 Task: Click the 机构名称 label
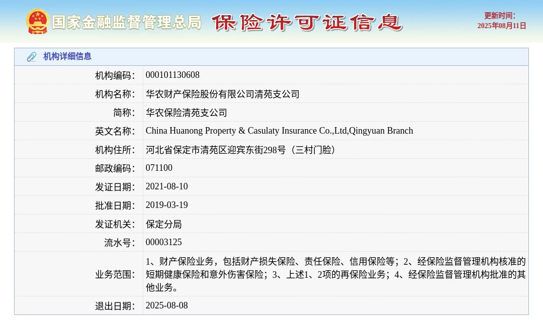(x=115, y=94)
